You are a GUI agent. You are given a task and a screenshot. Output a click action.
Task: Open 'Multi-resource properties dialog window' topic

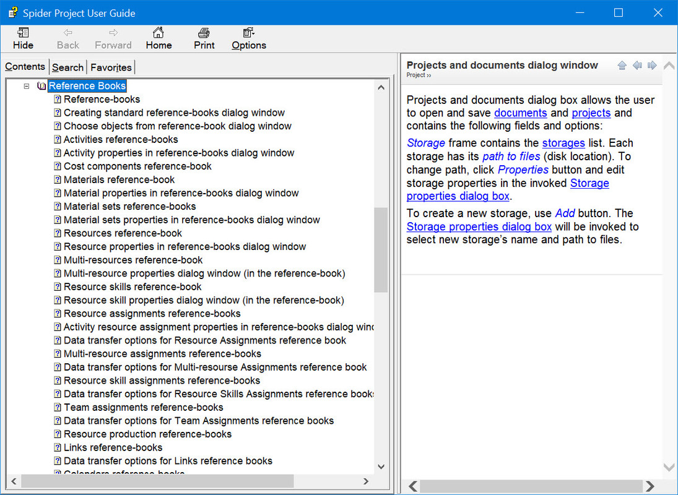click(x=204, y=273)
